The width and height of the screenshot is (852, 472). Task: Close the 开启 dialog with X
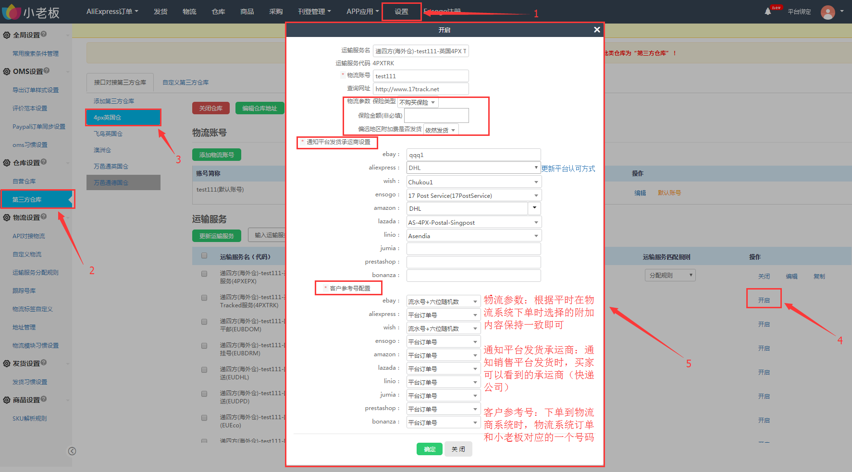coord(597,30)
